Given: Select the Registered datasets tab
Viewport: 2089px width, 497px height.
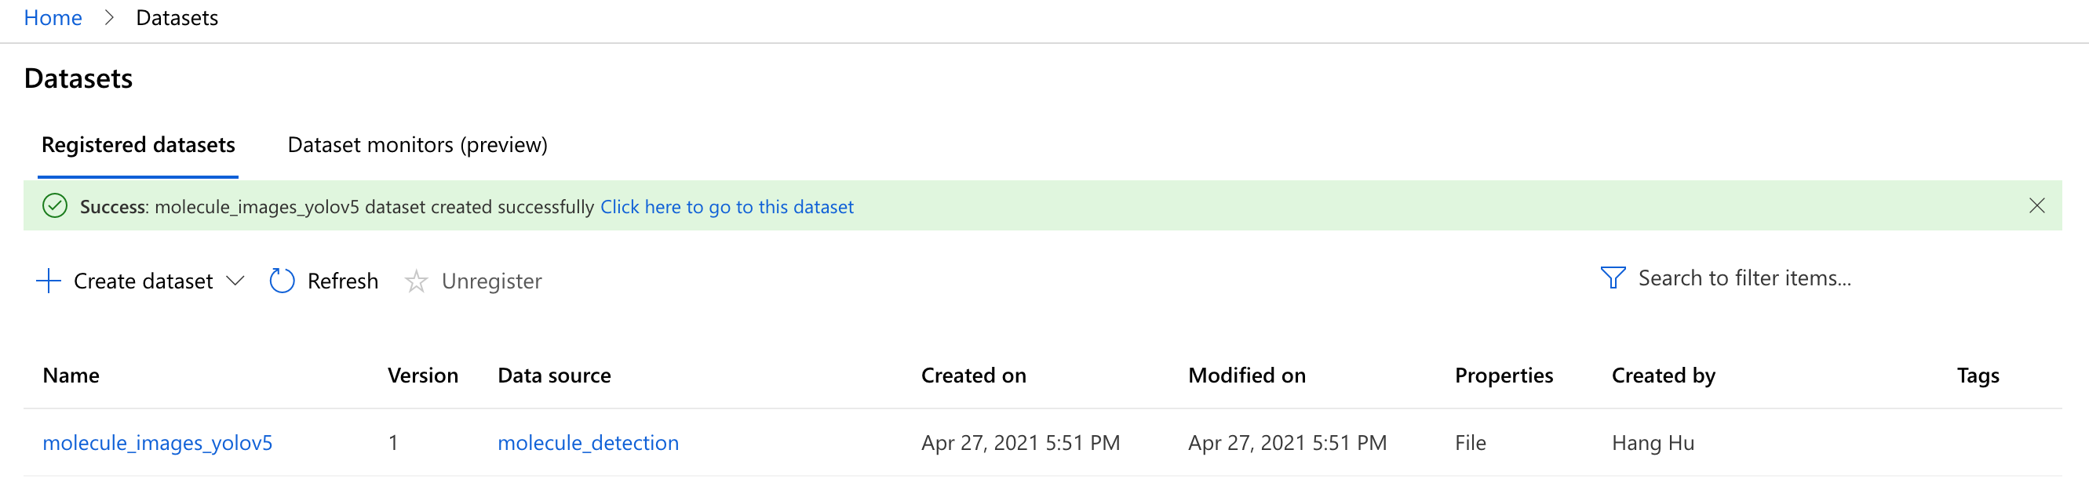Looking at the screenshot, I should coord(139,145).
